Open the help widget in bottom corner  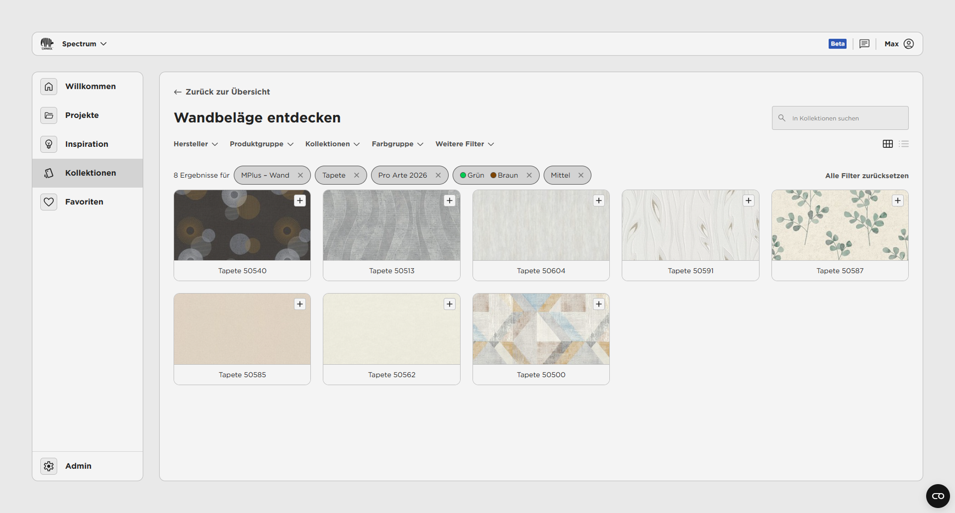(x=938, y=496)
